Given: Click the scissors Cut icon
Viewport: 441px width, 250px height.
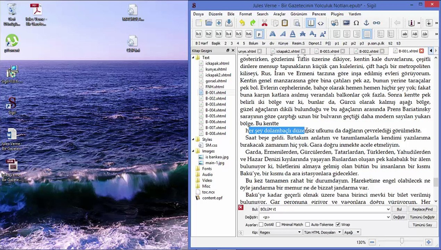Looking at the screenshot, I should pos(264,23).
